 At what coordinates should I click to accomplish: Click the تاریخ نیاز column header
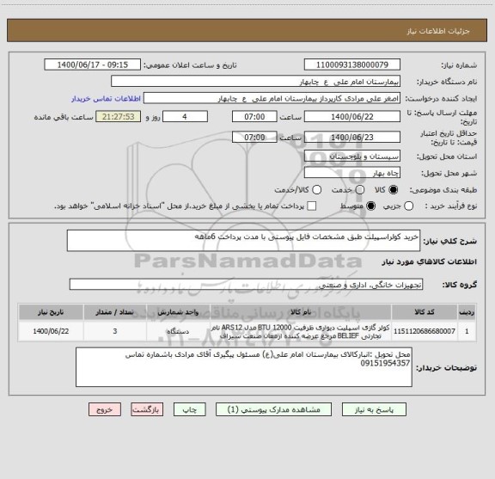point(51,312)
